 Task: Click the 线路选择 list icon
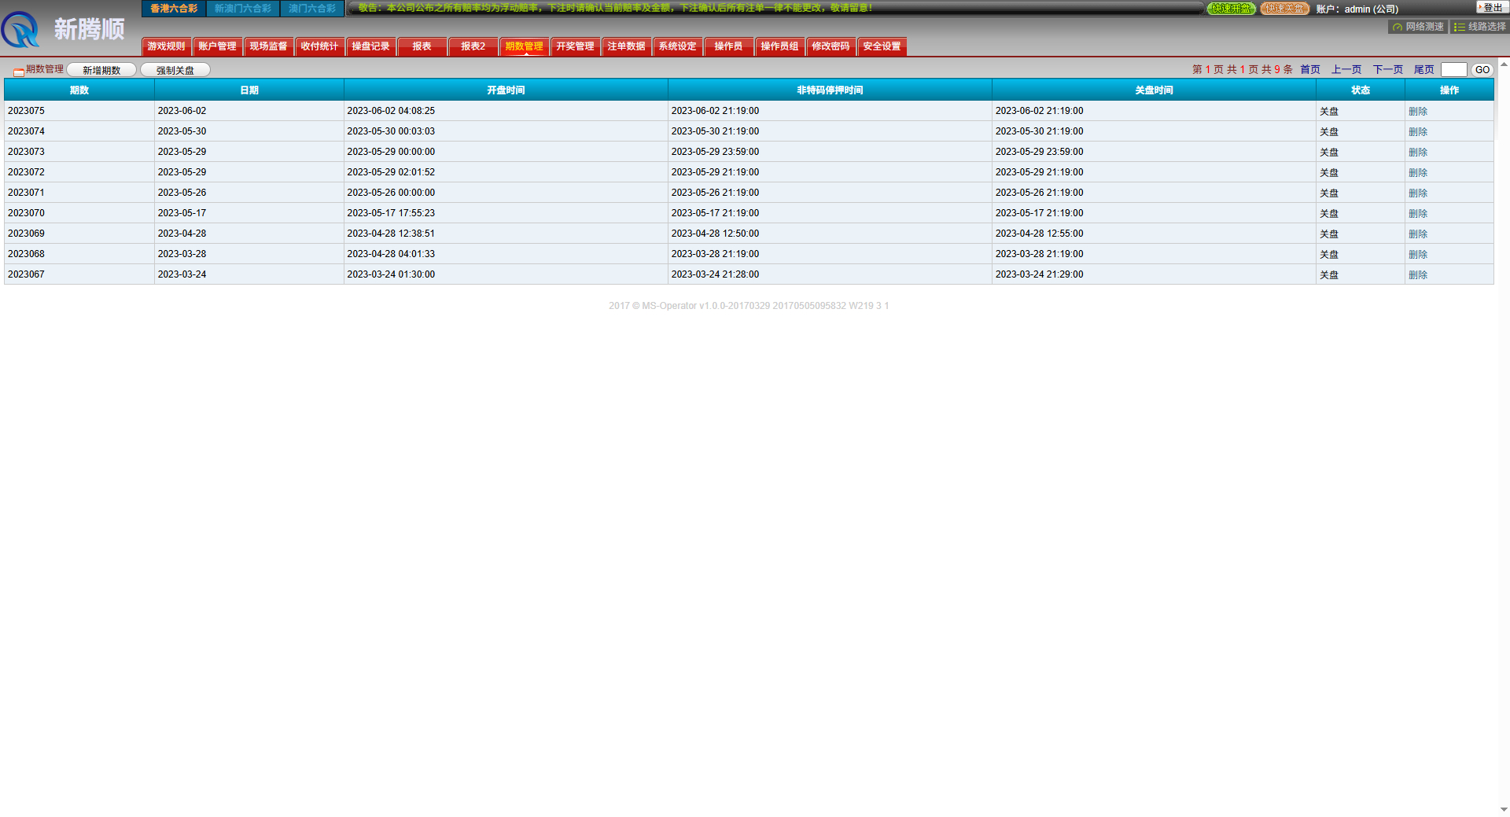pyautogui.click(x=1460, y=27)
